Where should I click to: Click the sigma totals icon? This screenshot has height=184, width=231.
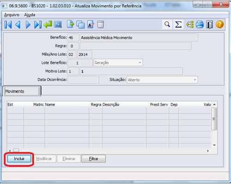tap(178, 25)
